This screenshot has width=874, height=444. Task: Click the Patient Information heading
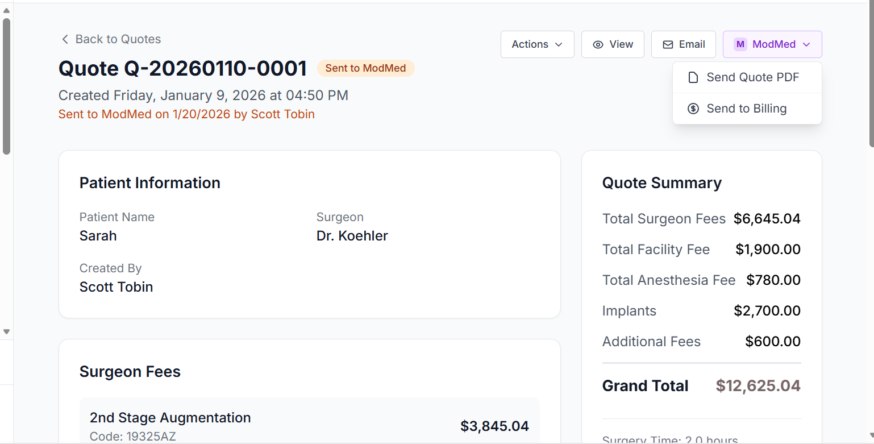coord(150,183)
